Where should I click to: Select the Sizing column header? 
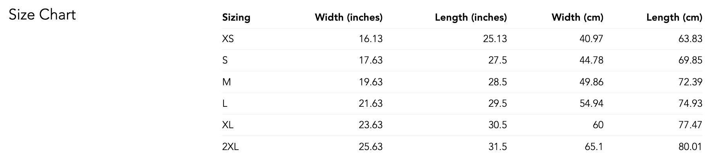click(236, 18)
